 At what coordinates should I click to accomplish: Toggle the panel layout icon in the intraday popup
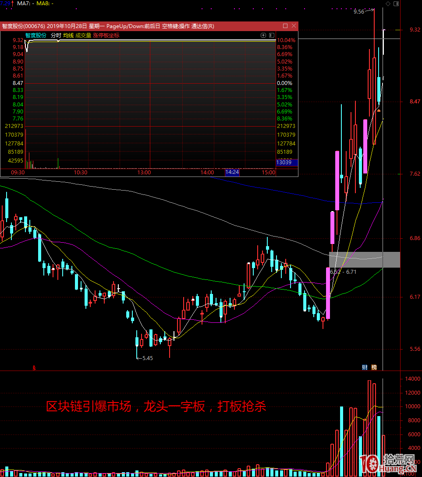click(272, 35)
